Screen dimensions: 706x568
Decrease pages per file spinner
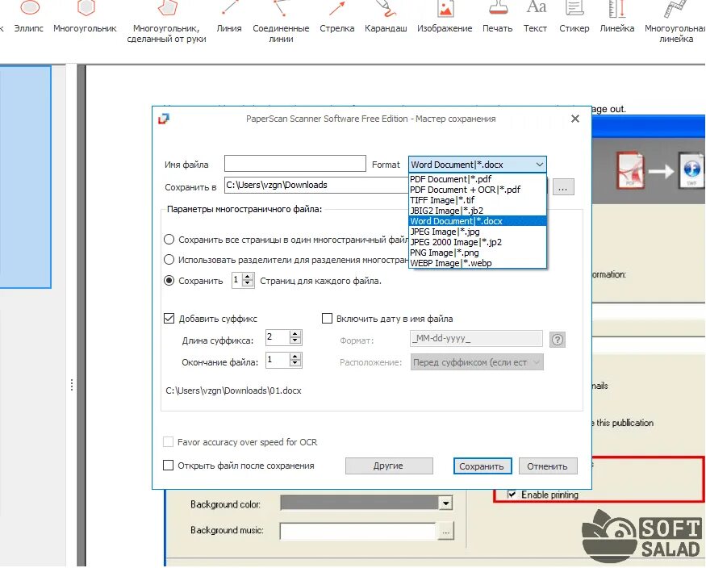(x=248, y=284)
